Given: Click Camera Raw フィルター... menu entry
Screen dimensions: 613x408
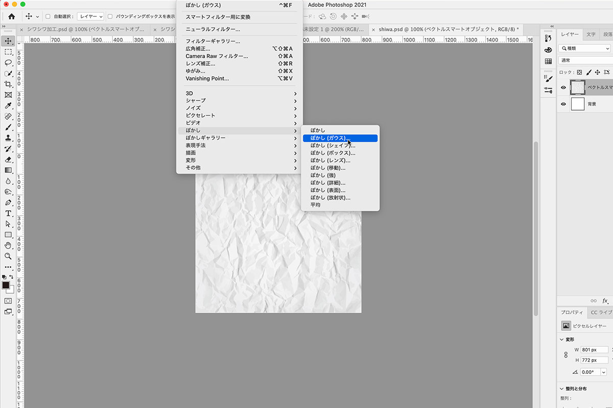Looking at the screenshot, I should (x=217, y=56).
